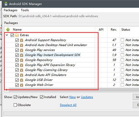This screenshot has height=117, width=139.
Task: Click revision 1.9 cell
Action: pyautogui.click(x=114, y=55)
